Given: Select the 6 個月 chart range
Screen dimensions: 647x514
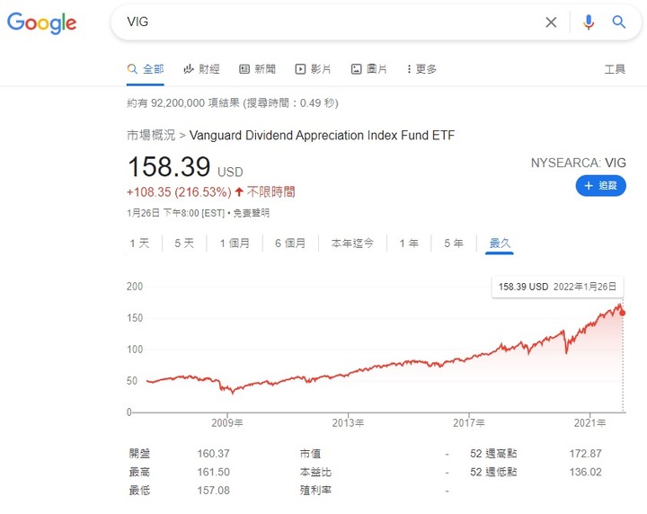Looking at the screenshot, I should point(290,244).
